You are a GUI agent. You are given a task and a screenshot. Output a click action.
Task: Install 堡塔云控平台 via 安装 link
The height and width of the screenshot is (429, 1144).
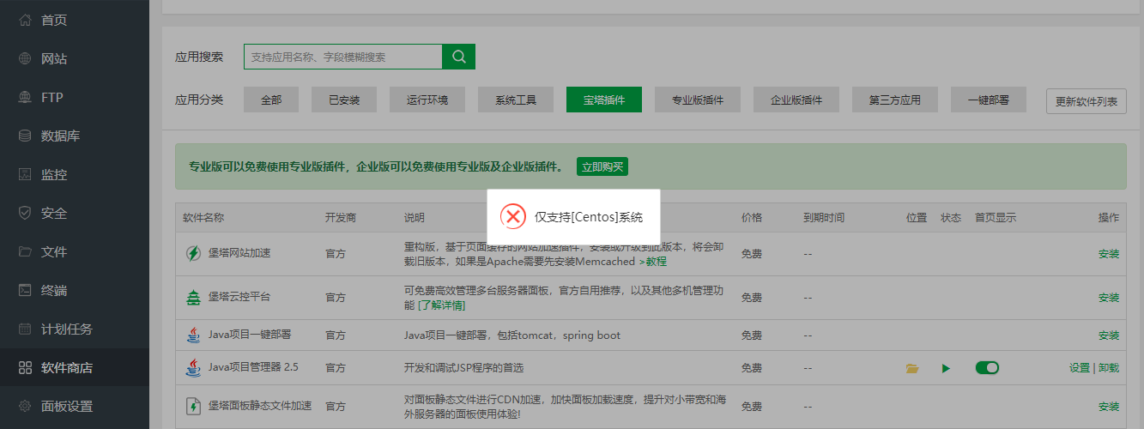click(1109, 298)
